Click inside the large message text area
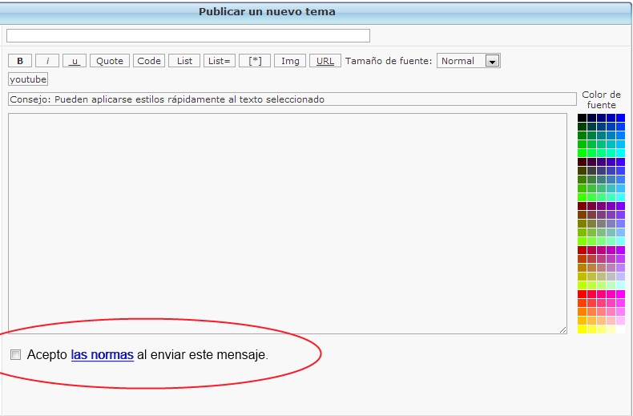Image resolution: width=633 pixels, height=416 pixels. pyautogui.click(x=287, y=223)
